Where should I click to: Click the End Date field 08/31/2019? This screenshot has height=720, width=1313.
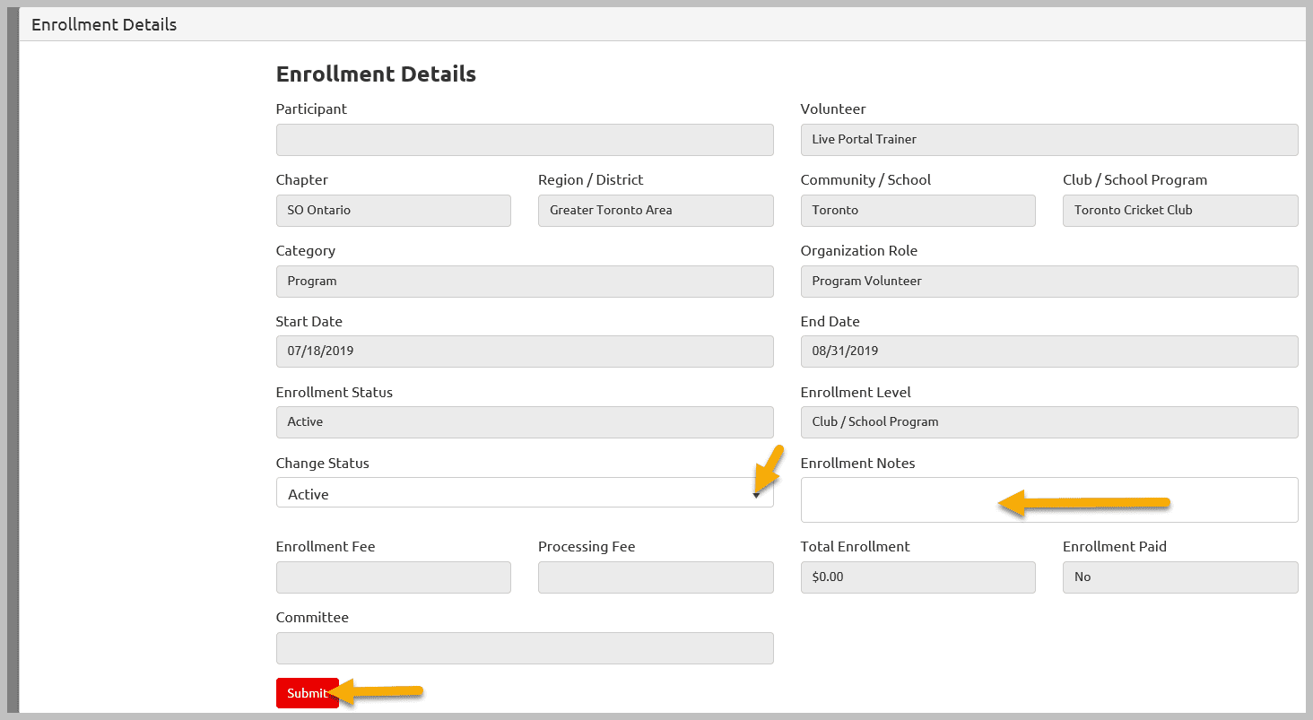(1049, 351)
